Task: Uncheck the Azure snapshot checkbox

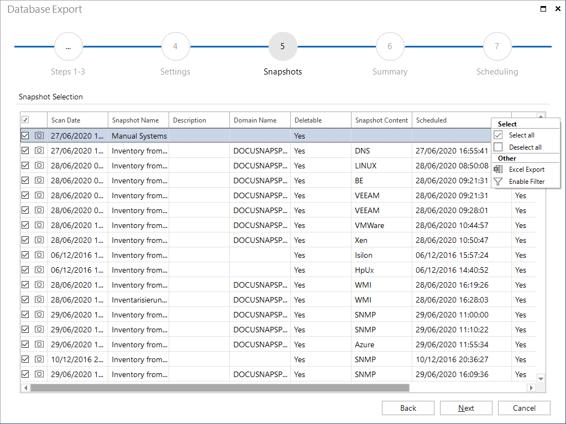Action: [25, 344]
